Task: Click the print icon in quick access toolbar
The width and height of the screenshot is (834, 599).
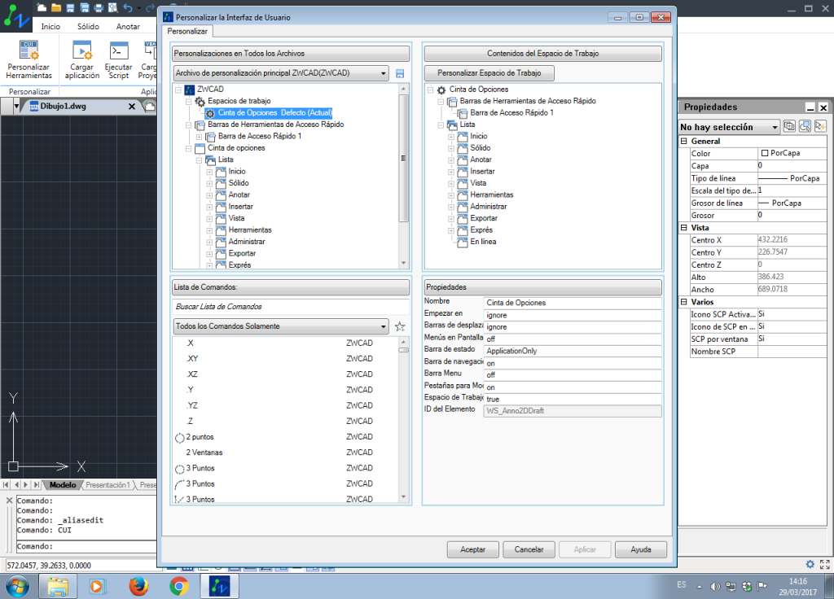Action: [x=98, y=8]
